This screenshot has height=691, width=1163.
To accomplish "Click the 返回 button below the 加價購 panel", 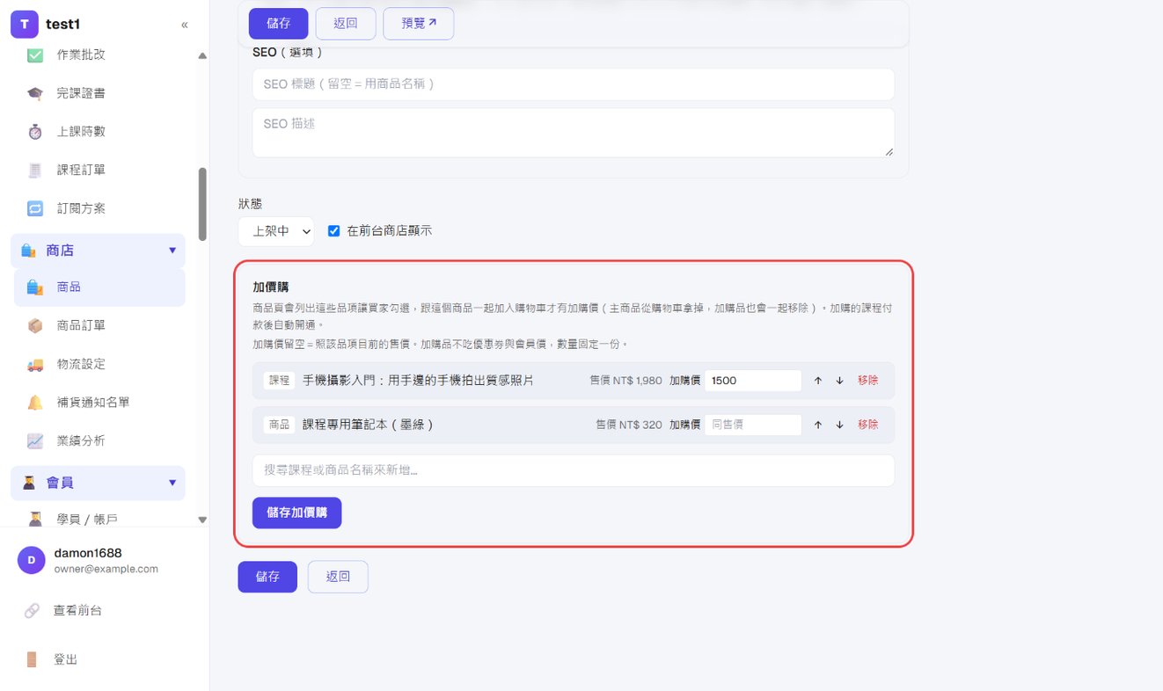I will click(338, 577).
